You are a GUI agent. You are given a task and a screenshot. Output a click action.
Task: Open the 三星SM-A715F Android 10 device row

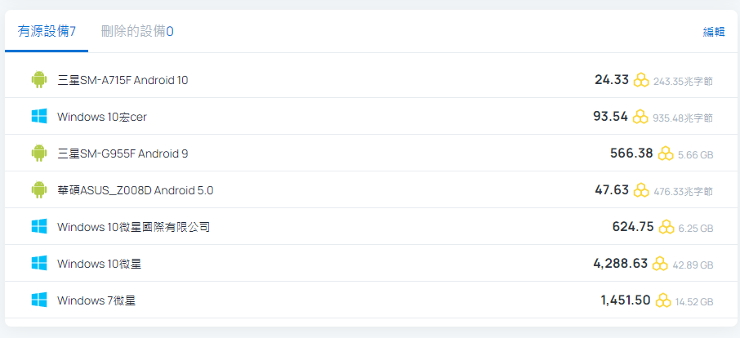tap(371, 80)
